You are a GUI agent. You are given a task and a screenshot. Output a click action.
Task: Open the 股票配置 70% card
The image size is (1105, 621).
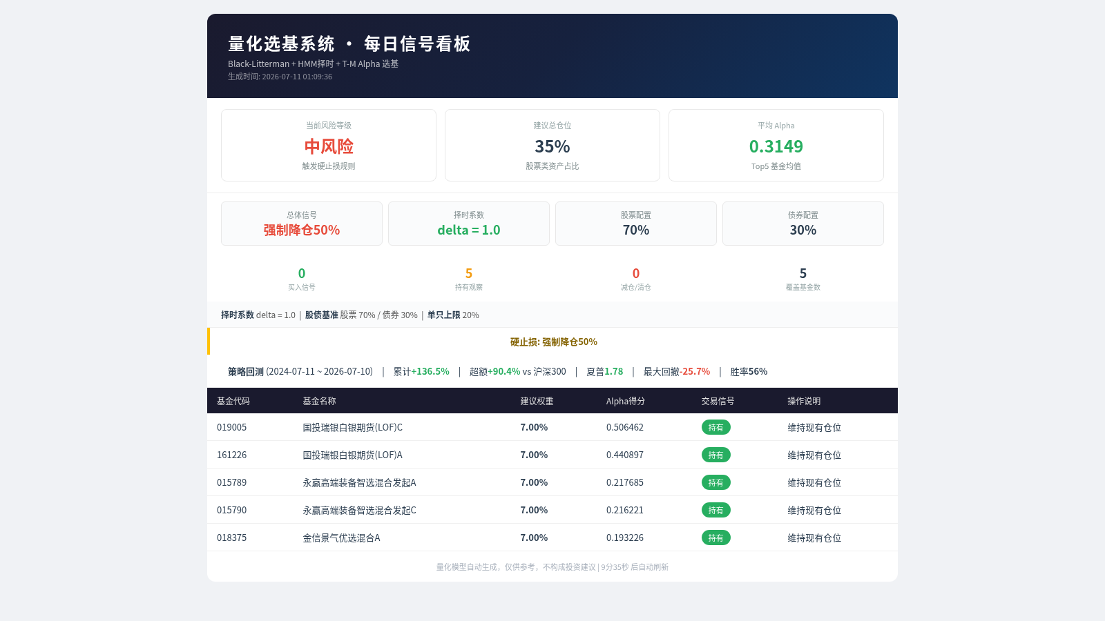636,224
